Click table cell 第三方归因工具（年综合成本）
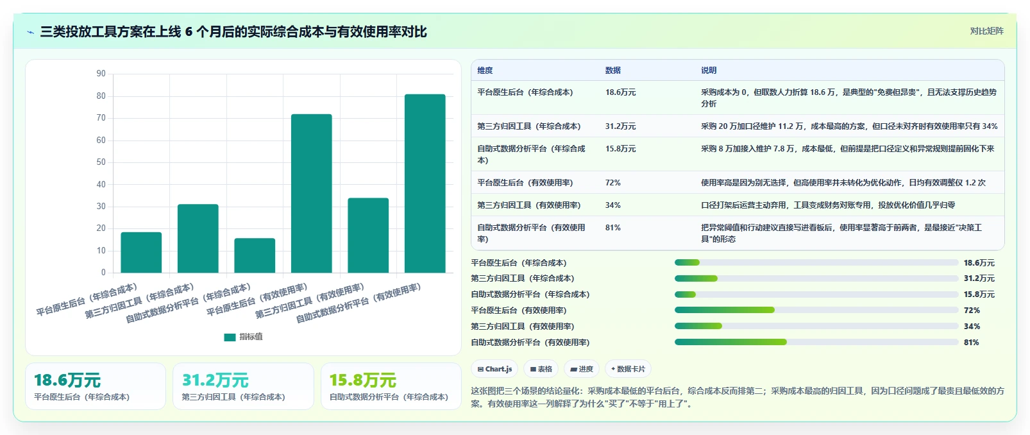This screenshot has height=435, width=1030. click(529, 126)
